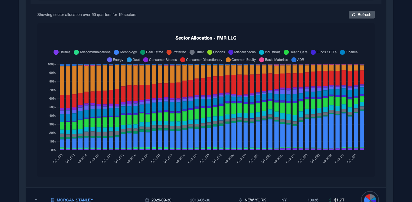This screenshot has width=412, height=202.
Task: Click the refresh arrows icon on the Refresh button
Action: (x=354, y=15)
